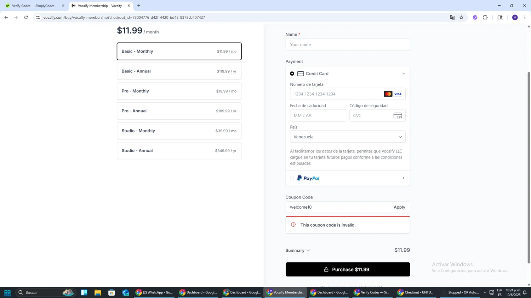This screenshot has width=531, height=298.
Task: Switch to Verify Codes SimplyCodes tab
Action: [34, 6]
